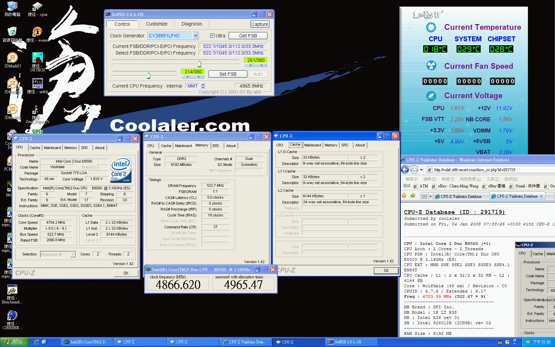Decrease the 214/380 value with left arrow

187,77
